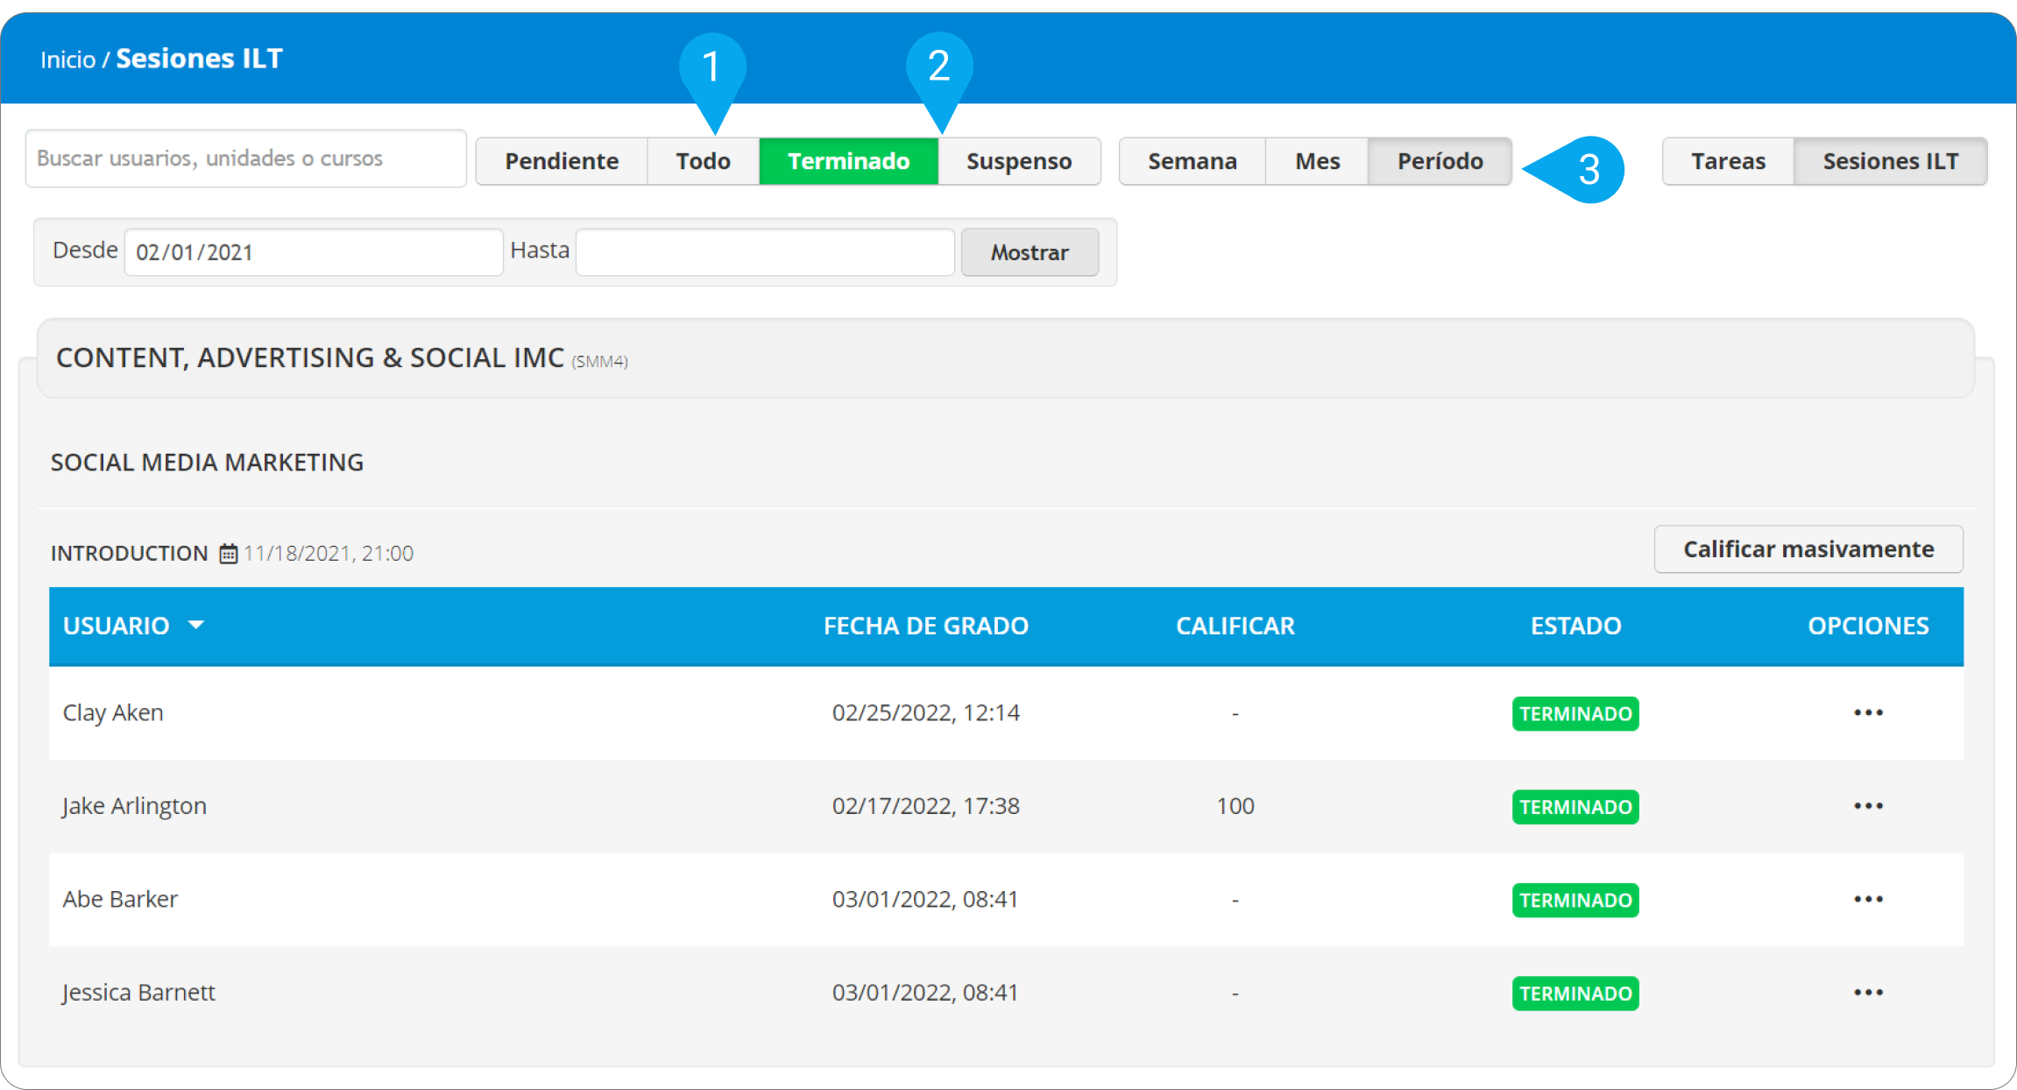The height and width of the screenshot is (1090, 2017).
Task: Click the Introduction session title
Action: (129, 553)
